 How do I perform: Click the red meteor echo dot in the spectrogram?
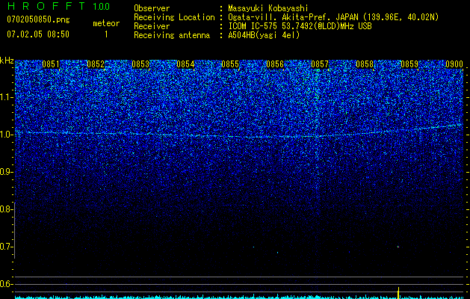pos(398,247)
